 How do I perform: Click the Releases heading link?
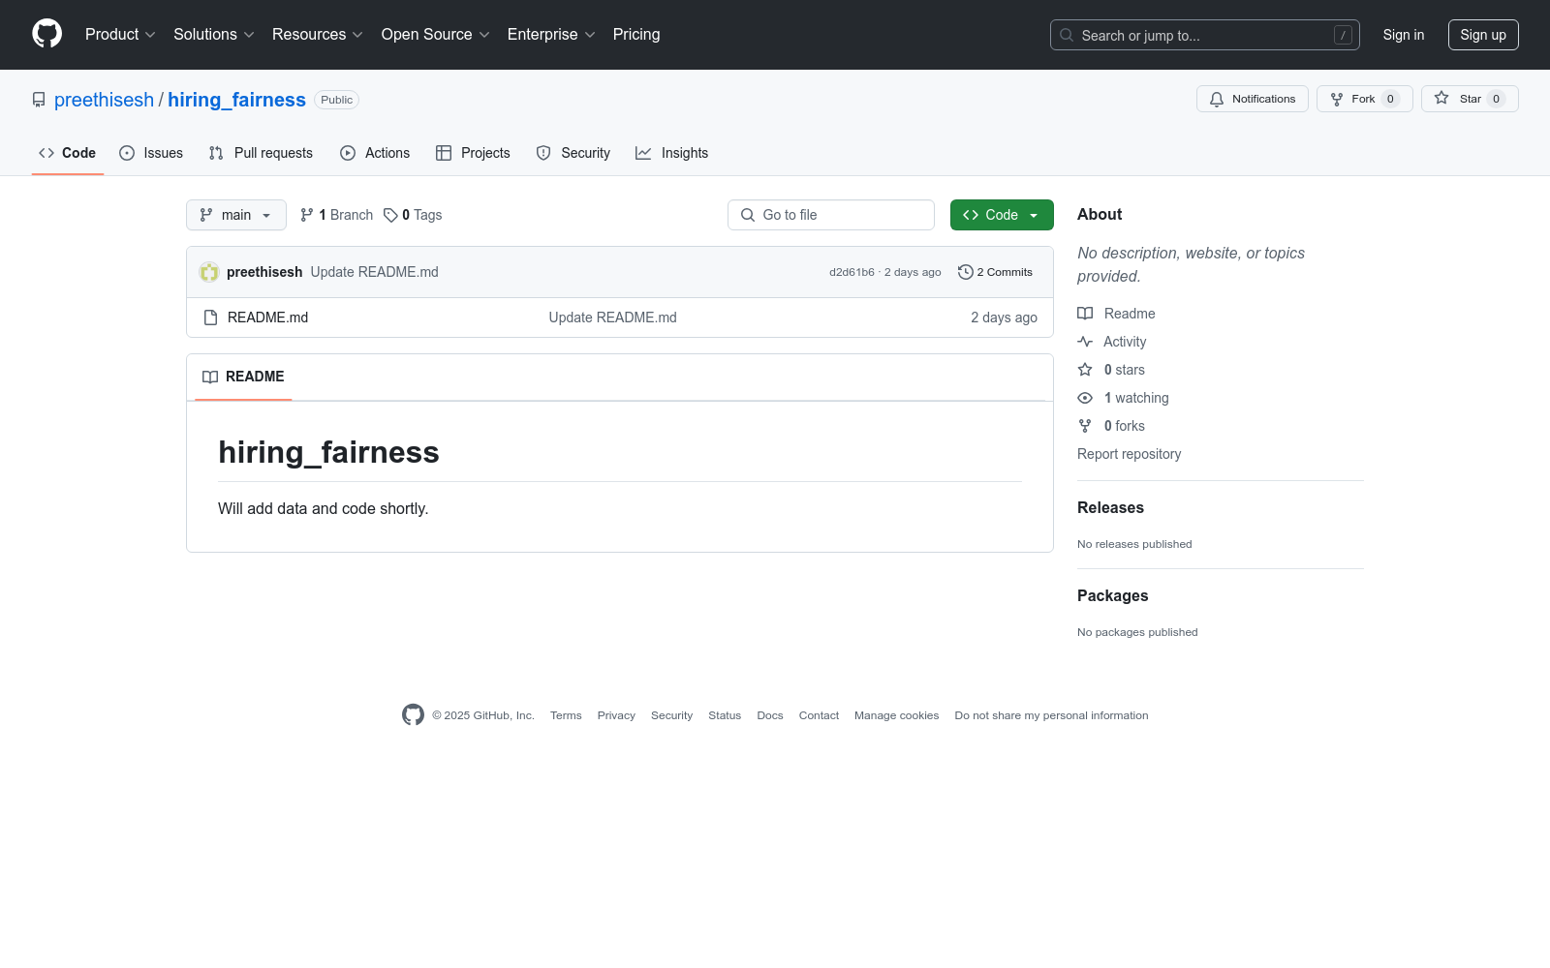[1110, 507]
